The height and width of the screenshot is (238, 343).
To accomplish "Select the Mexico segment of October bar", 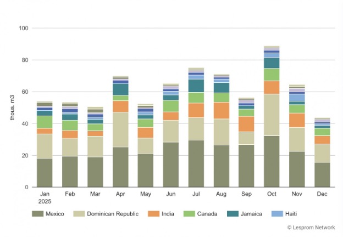I will click(272, 161).
